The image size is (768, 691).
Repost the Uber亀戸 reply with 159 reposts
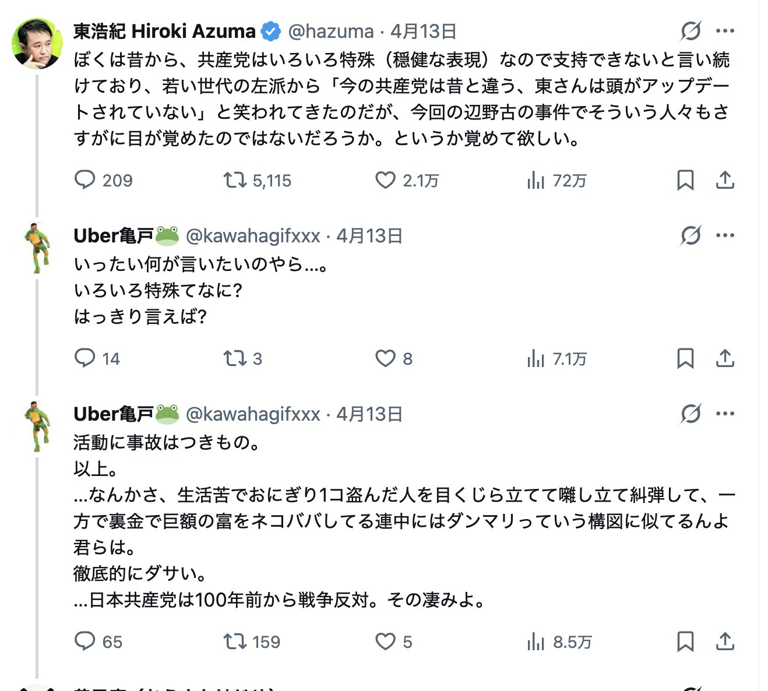pyautogui.click(x=235, y=641)
